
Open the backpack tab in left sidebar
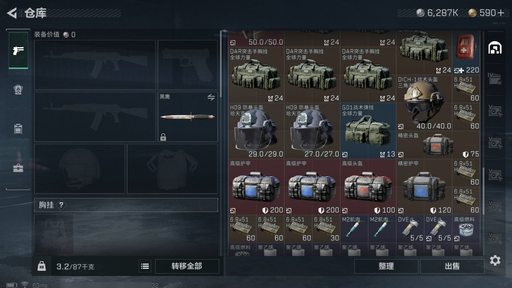tap(18, 90)
